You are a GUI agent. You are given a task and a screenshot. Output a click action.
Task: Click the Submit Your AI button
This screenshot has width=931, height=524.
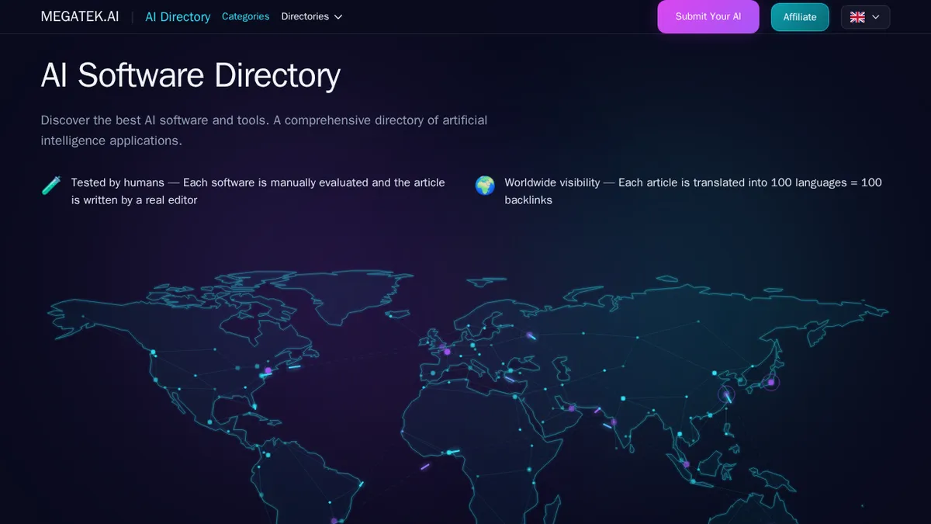click(708, 16)
